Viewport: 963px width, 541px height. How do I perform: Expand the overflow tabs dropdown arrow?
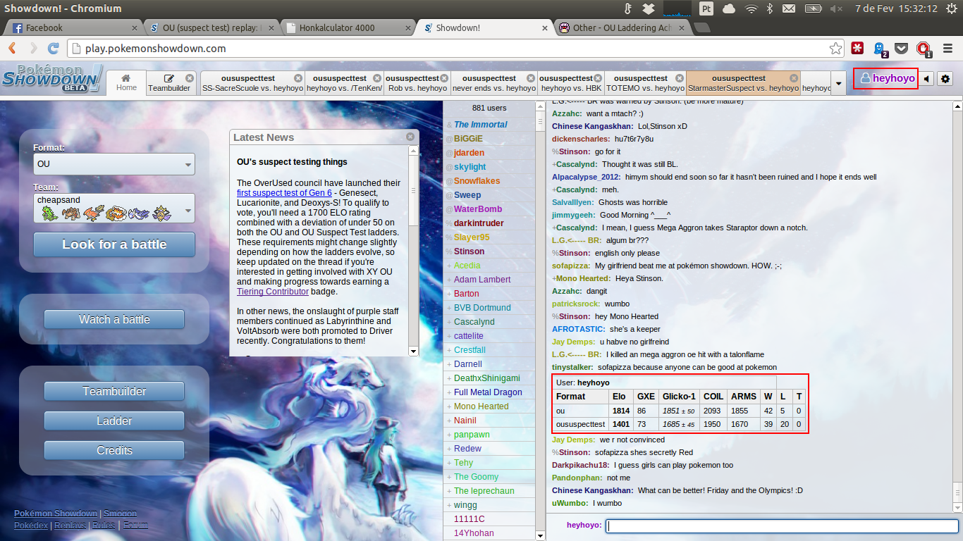(x=838, y=83)
